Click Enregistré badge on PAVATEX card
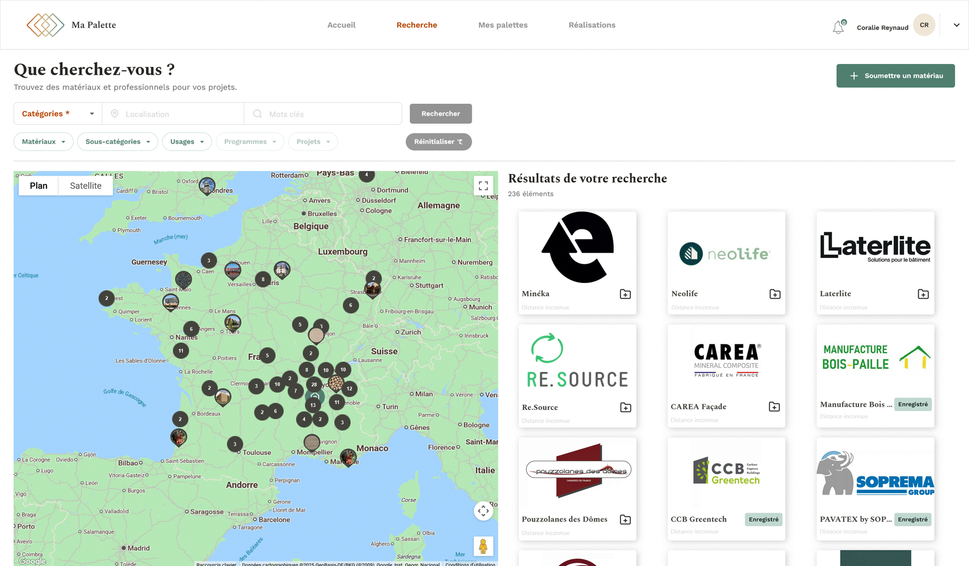The image size is (969, 566). (x=912, y=519)
